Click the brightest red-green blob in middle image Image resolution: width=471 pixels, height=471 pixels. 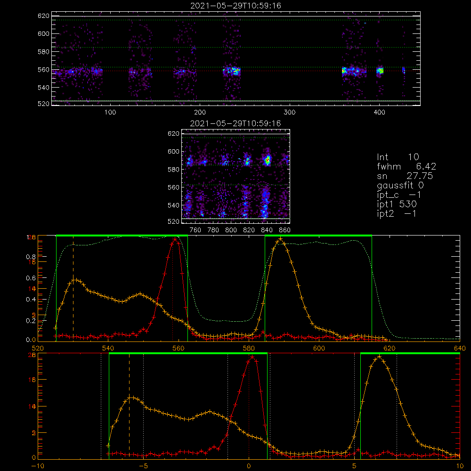click(268, 160)
